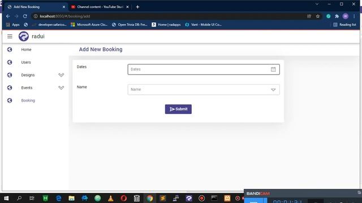Launch Edge browser from taskbar

click(59, 198)
